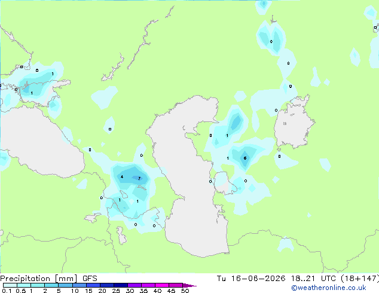Viewport: 379px width, 293px height.
Task: Click the legend label '15'
Action: coord(88,291)
